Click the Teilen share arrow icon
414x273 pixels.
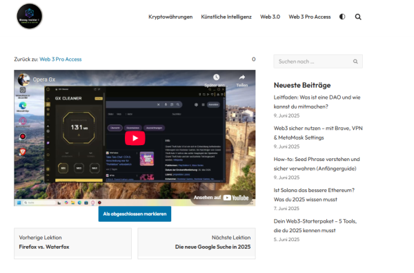pos(242,77)
